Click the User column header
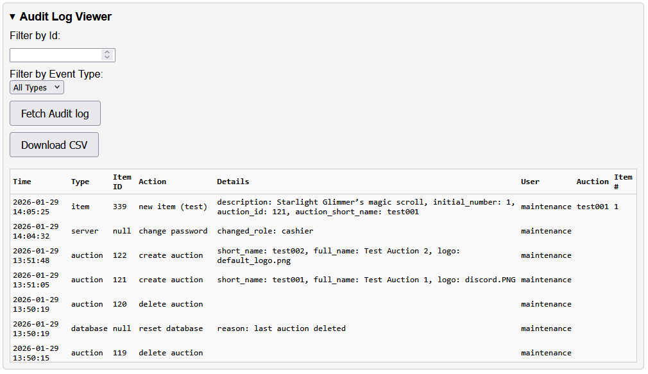 (530, 182)
